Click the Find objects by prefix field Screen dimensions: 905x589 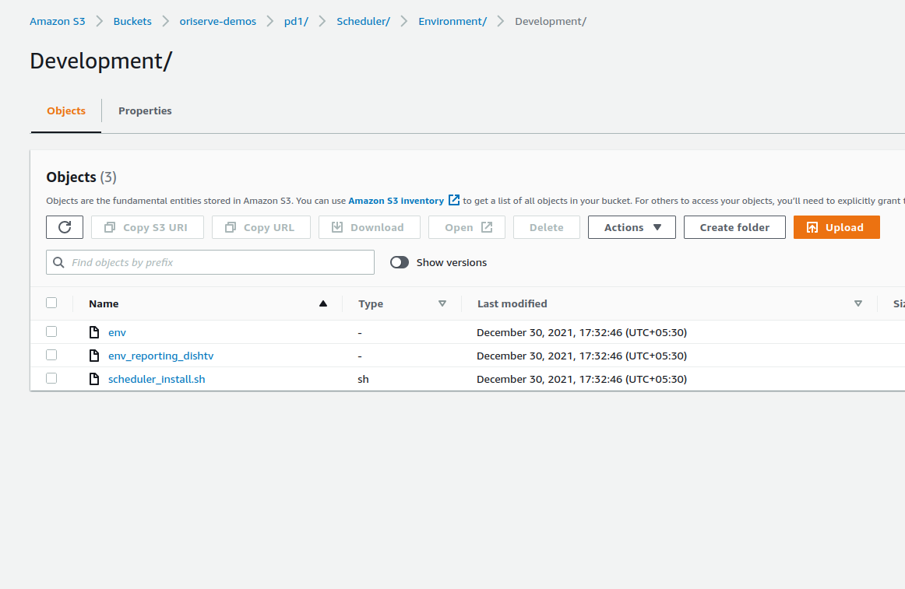[218, 263]
